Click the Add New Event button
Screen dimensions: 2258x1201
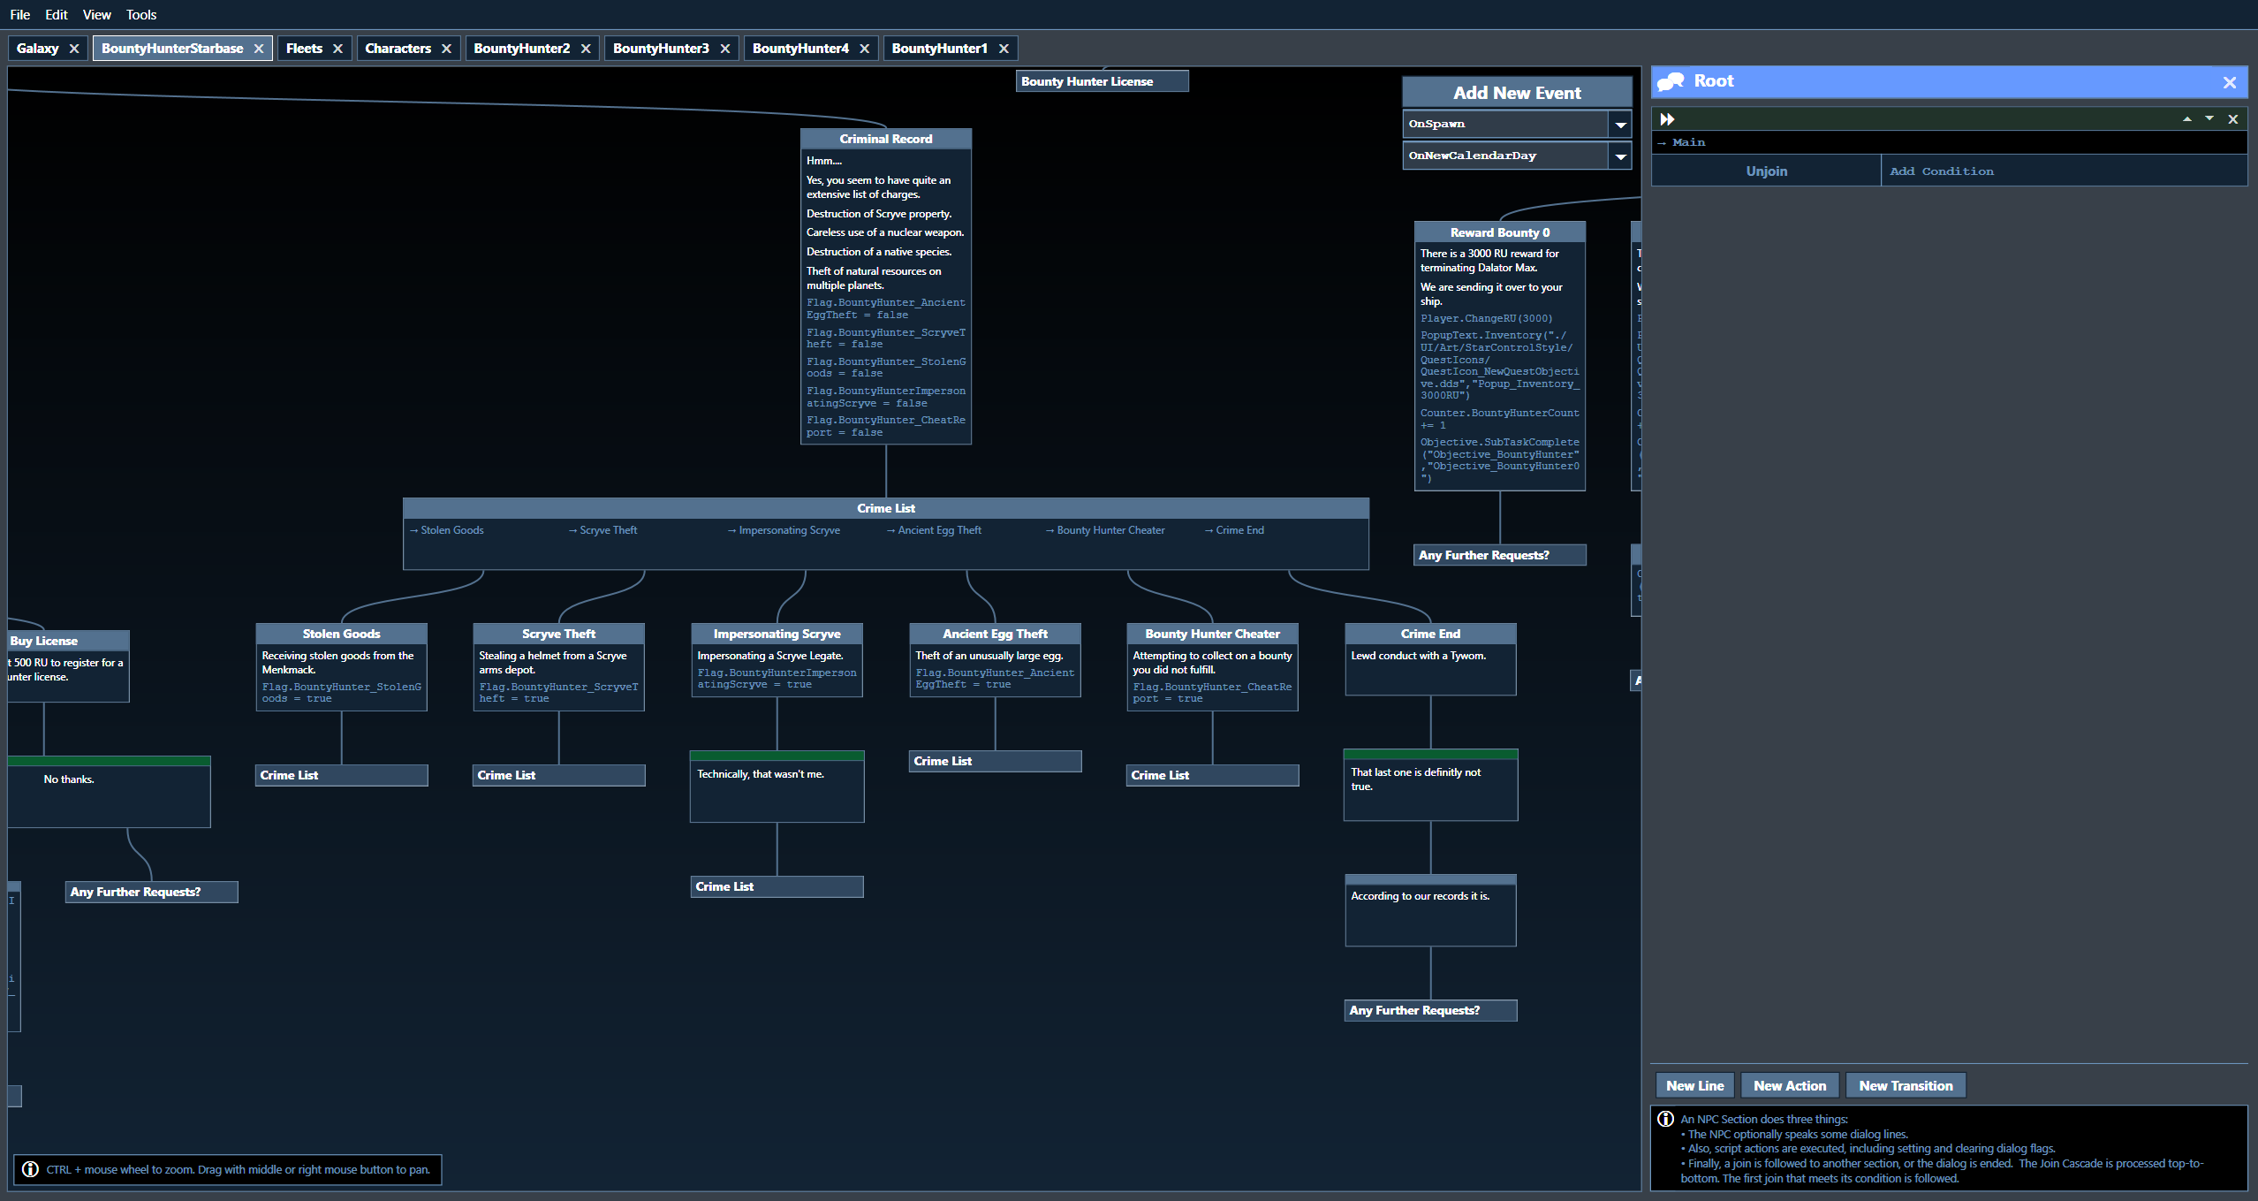[1517, 93]
